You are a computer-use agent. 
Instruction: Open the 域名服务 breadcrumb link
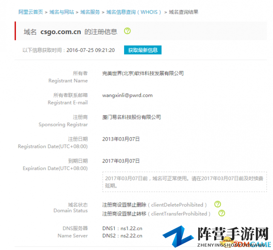(90, 12)
